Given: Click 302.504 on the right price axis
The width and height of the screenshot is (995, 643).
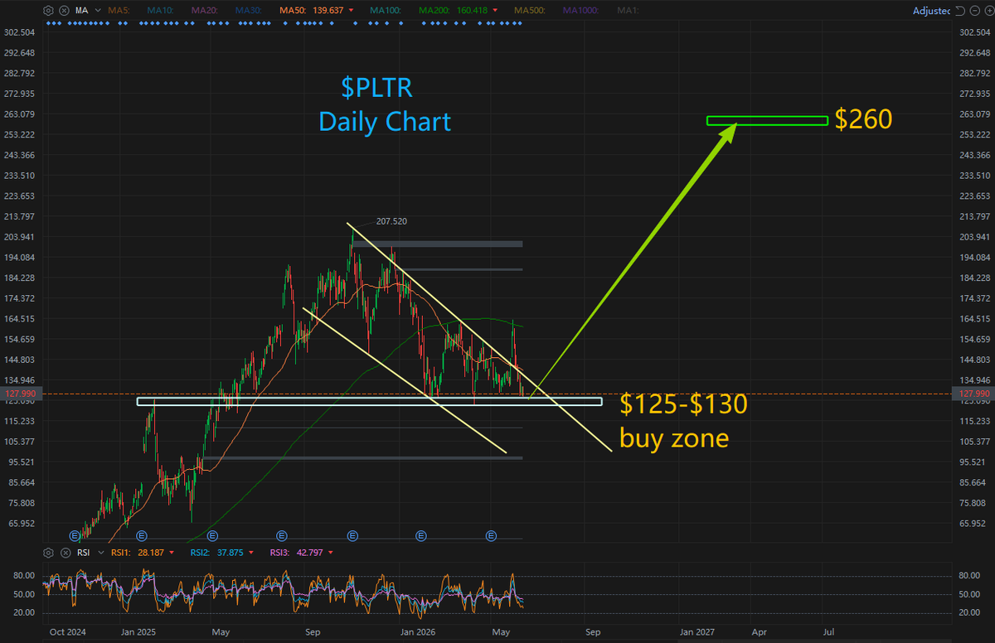Looking at the screenshot, I should point(974,32).
